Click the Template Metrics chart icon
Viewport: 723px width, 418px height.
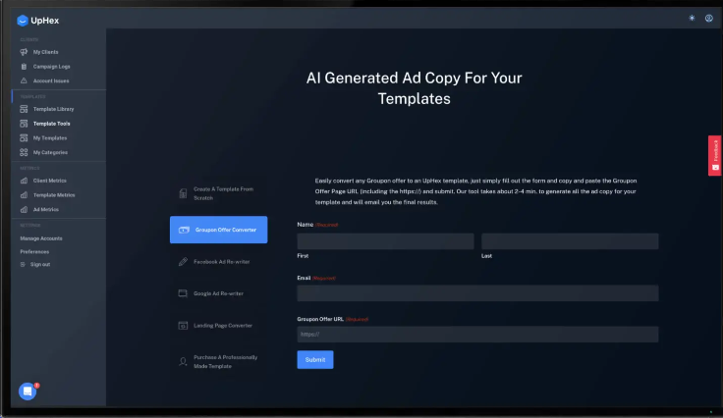click(24, 194)
